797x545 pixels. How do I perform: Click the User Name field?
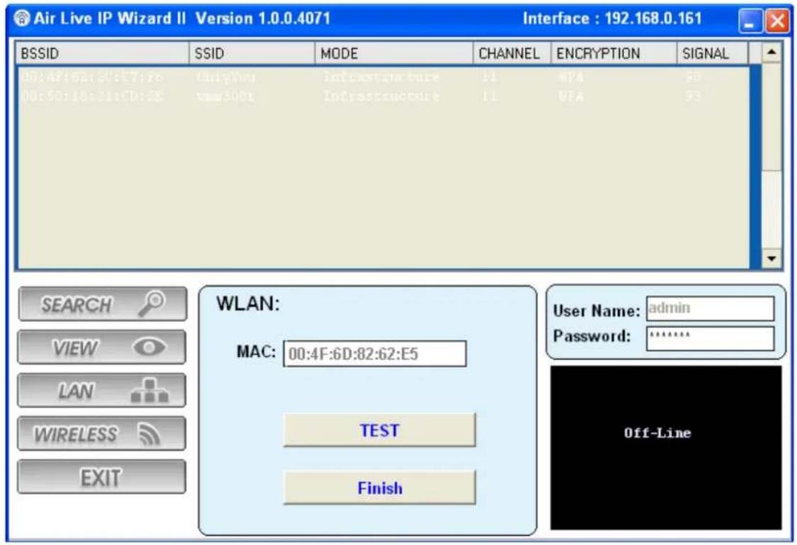coord(710,309)
